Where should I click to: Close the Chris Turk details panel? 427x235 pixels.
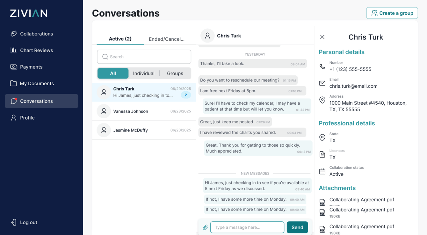[322, 37]
